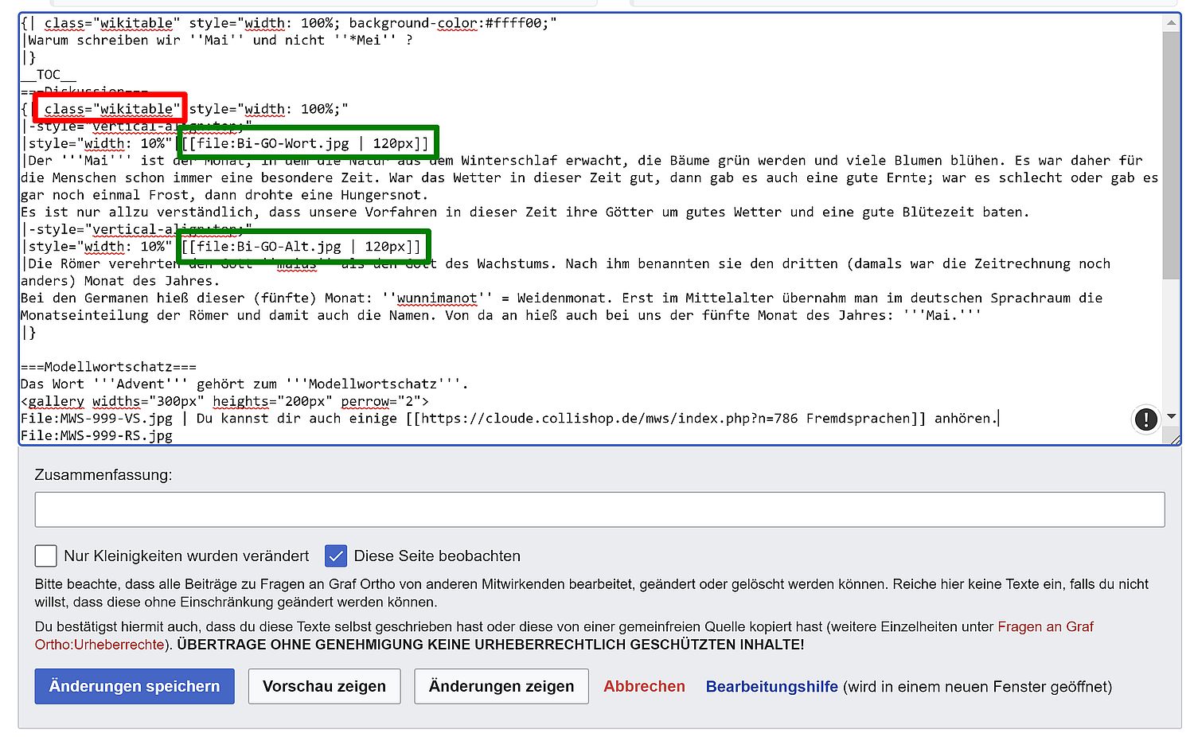Click the 'Vorschau zeigen' button
The image size is (1194, 737).
(x=324, y=686)
